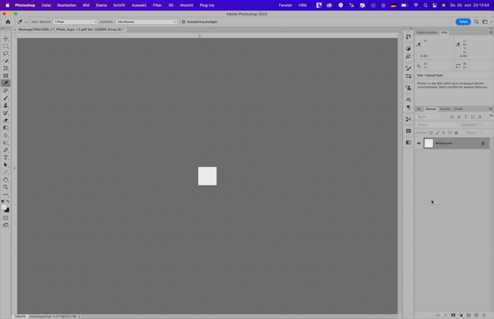Select the Gradient tool

5,128
